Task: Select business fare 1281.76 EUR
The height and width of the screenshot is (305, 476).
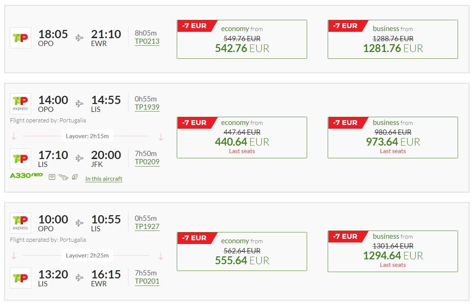Action: pos(393,39)
